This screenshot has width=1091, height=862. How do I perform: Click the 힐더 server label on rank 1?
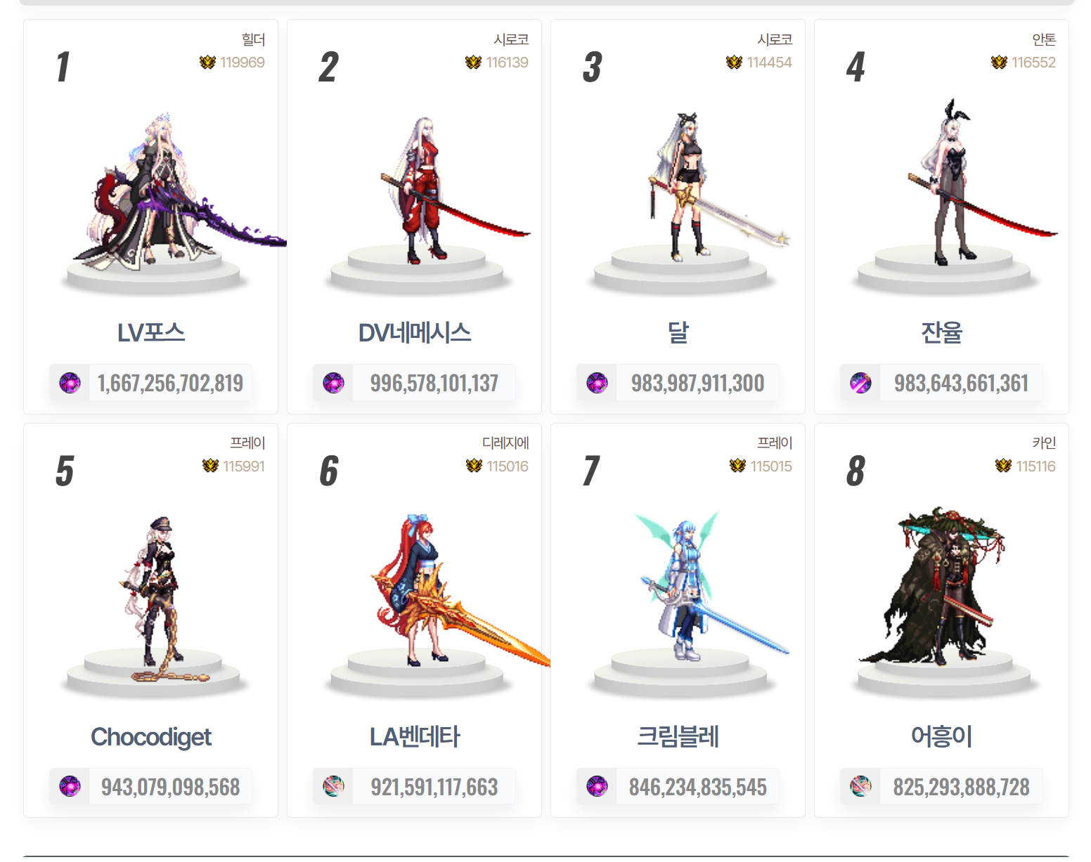(x=253, y=39)
